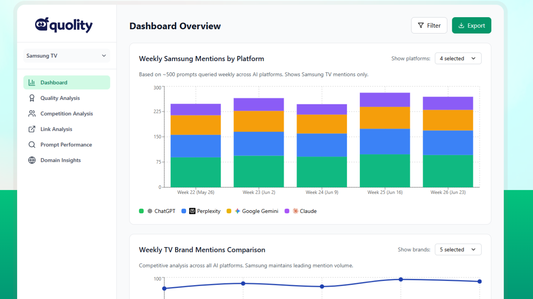The image size is (533, 299).
Task: Click the ChatGPT legend label
Action: click(165, 211)
